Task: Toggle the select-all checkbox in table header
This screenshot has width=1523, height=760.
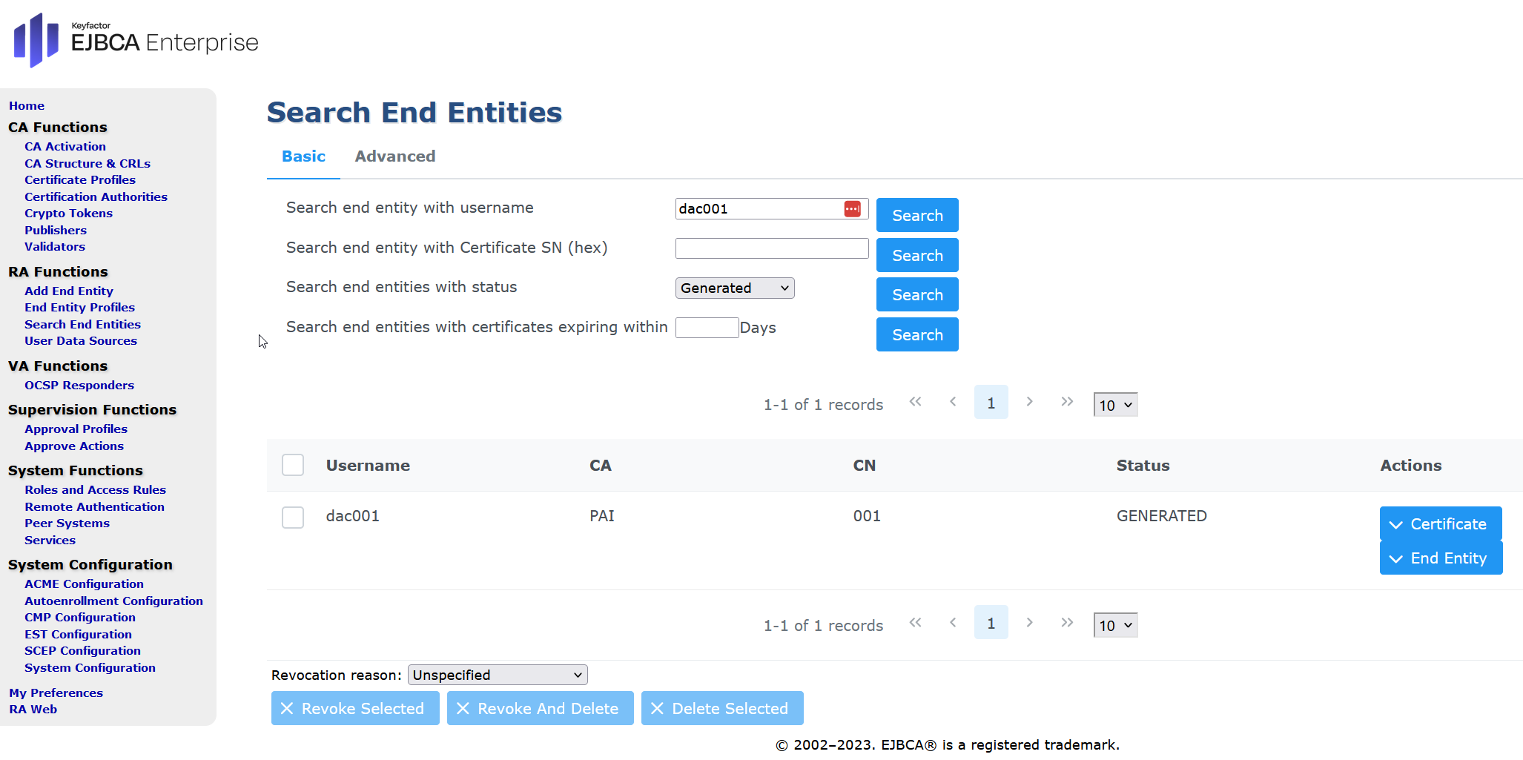Action: click(293, 465)
